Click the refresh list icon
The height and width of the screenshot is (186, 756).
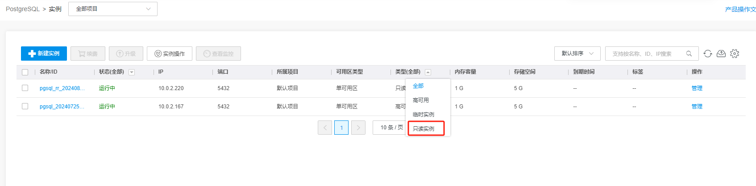(x=707, y=54)
